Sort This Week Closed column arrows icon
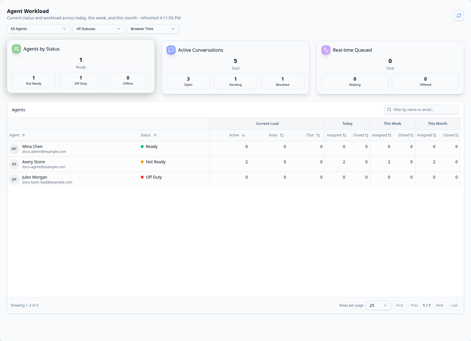Viewport: 471px width, 341px height. (x=412, y=135)
